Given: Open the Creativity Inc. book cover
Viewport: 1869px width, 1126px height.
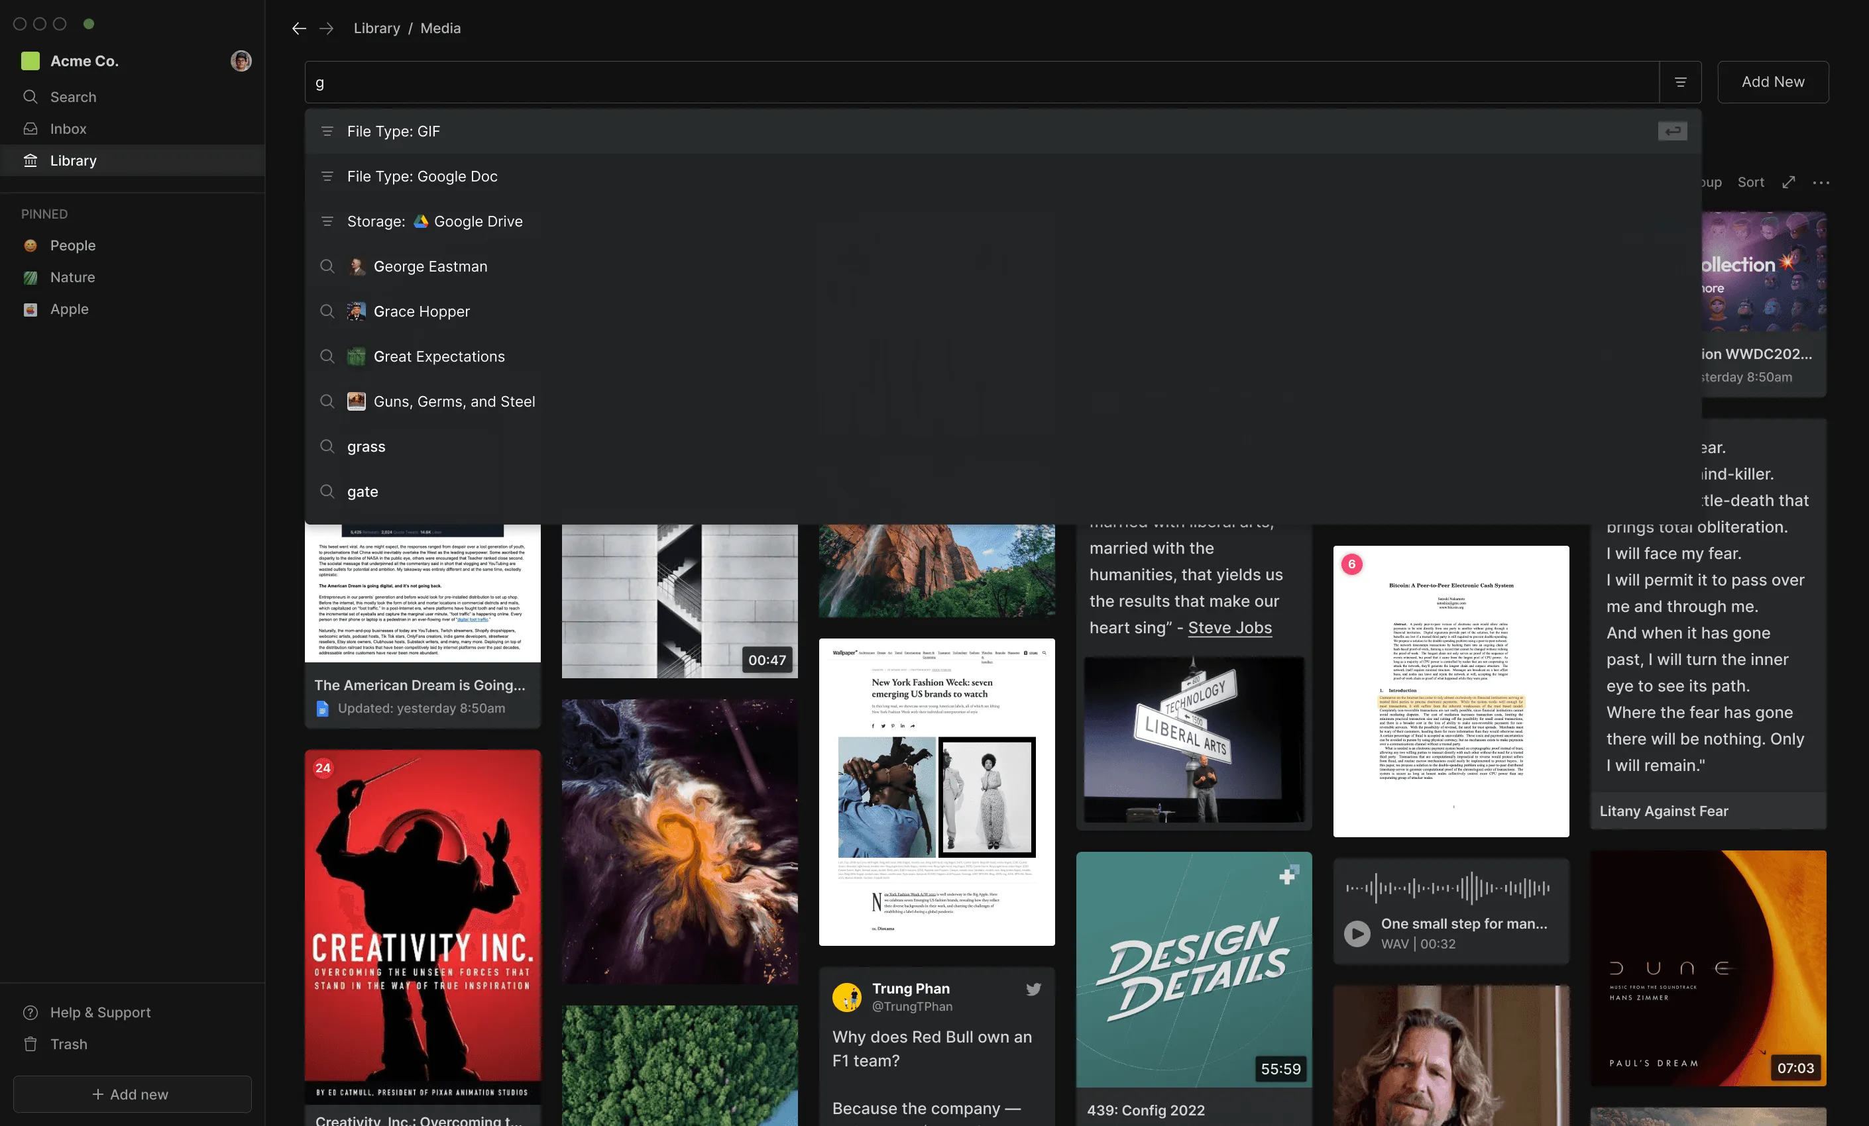Looking at the screenshot, I should coord(422,927).
